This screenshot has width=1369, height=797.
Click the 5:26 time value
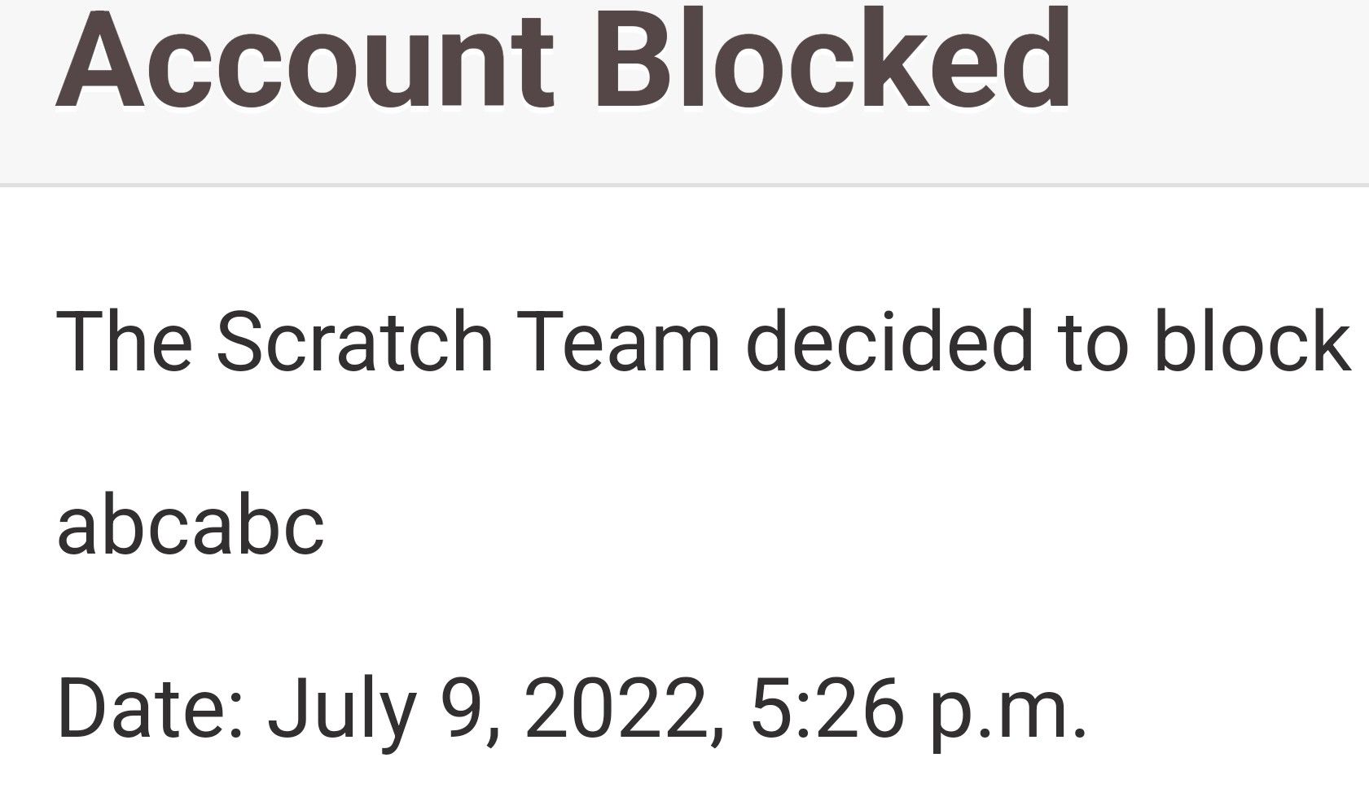[x=827, y=708]
